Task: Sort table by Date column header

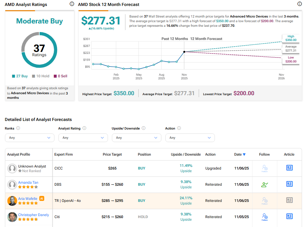Action: (240, 154)
